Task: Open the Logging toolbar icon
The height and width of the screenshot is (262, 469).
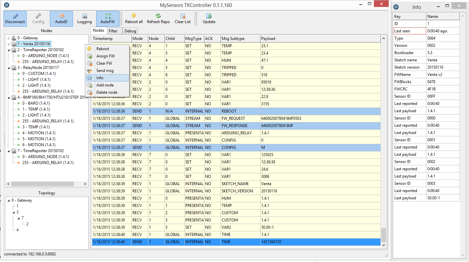Action: (85, 16)
